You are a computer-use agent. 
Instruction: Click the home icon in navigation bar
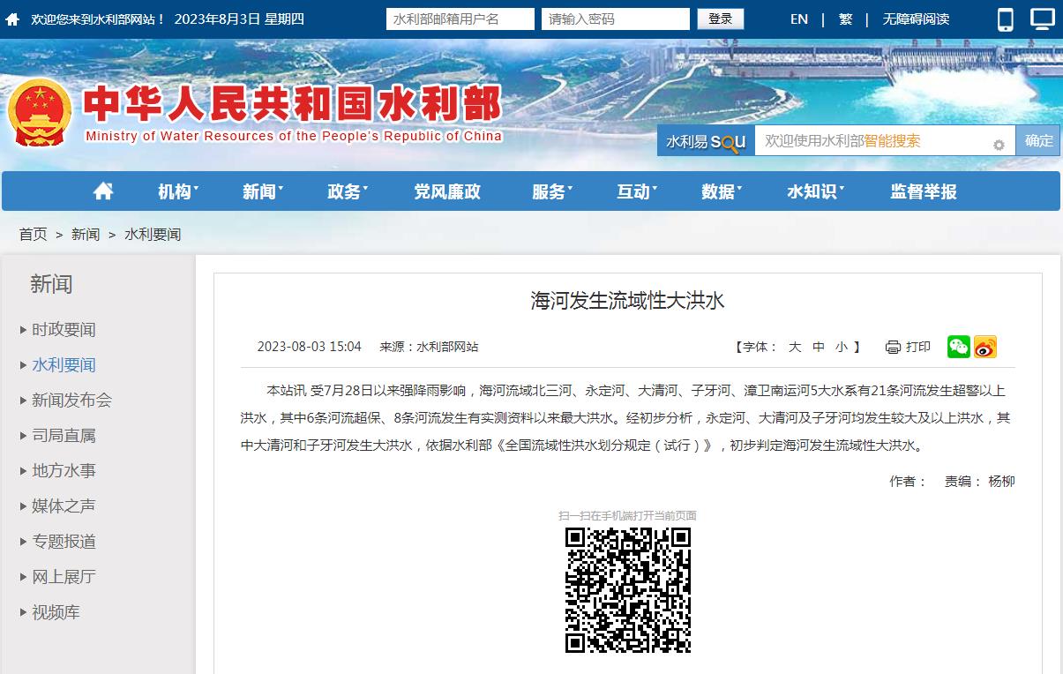click(x=103, y=191)
